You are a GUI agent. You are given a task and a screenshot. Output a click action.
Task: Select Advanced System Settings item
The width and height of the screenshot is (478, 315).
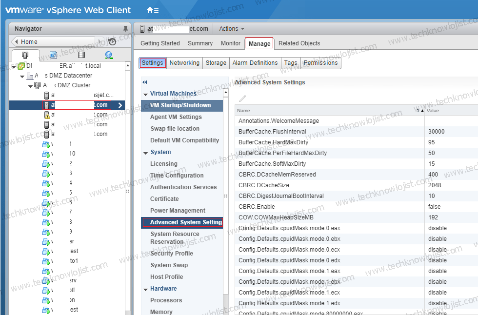182,222
